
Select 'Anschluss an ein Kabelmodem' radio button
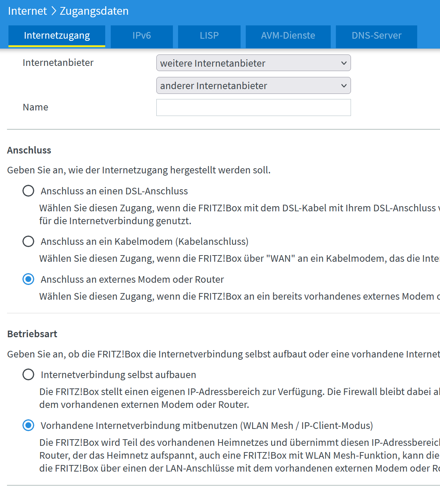[x=28, y=241]
